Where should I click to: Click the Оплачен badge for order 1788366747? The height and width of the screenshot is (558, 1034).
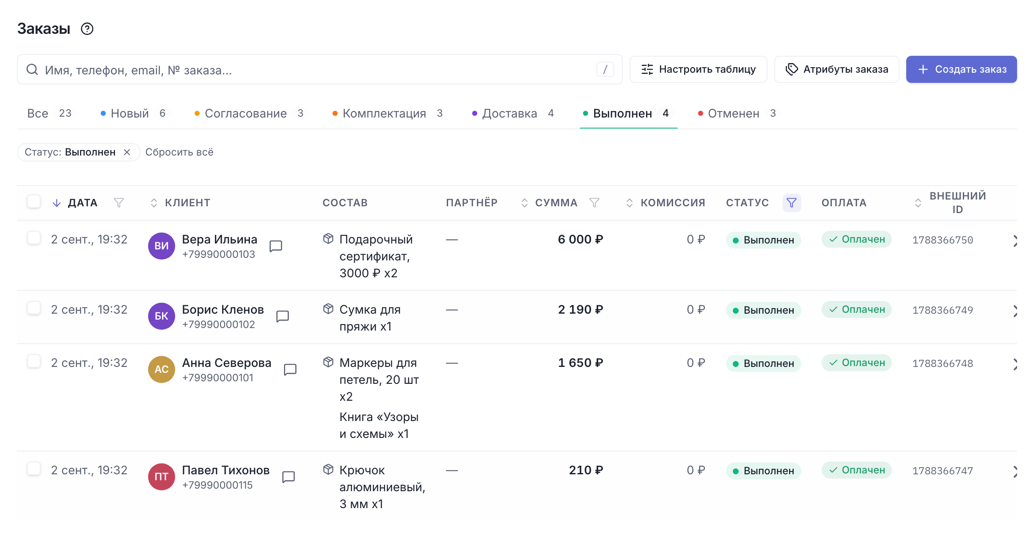(857, 470)
